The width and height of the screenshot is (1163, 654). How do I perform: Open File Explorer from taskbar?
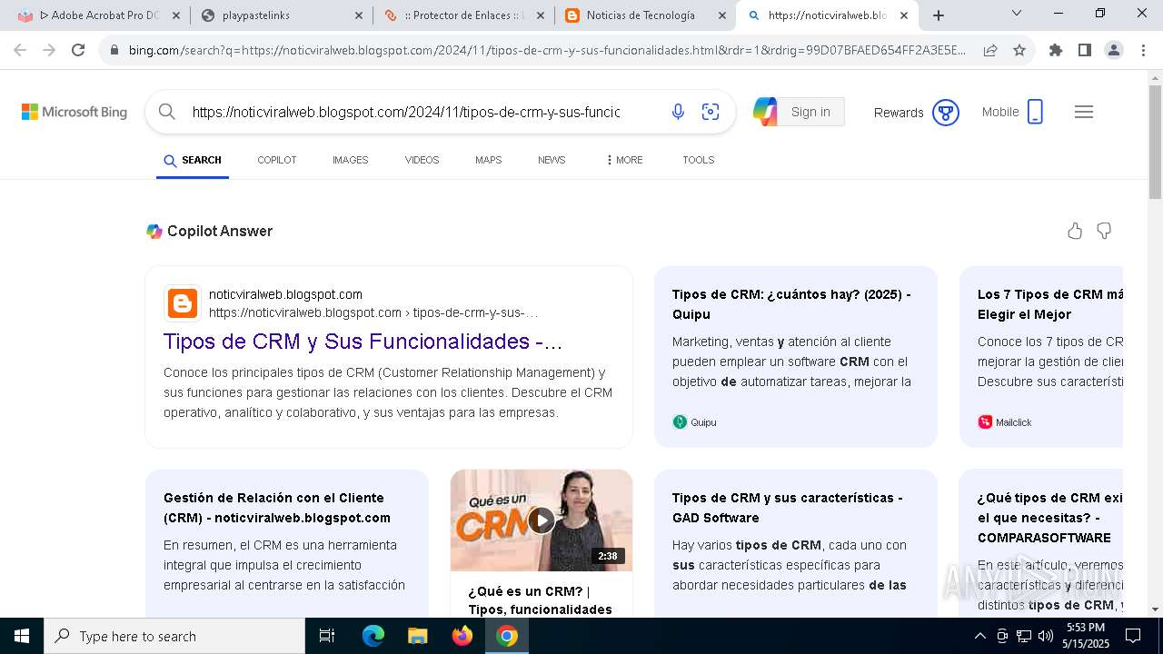tap(417, 637)
